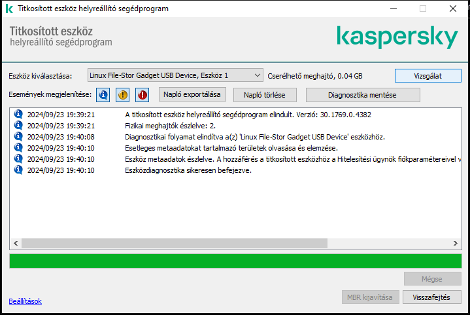This screenshot has height=315, width=470.
Task: Open the Eszköz kiválasztása device dropdown
Action: pos(175,75)
